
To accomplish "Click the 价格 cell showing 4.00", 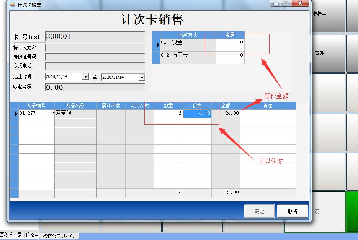I will point(198,113).
